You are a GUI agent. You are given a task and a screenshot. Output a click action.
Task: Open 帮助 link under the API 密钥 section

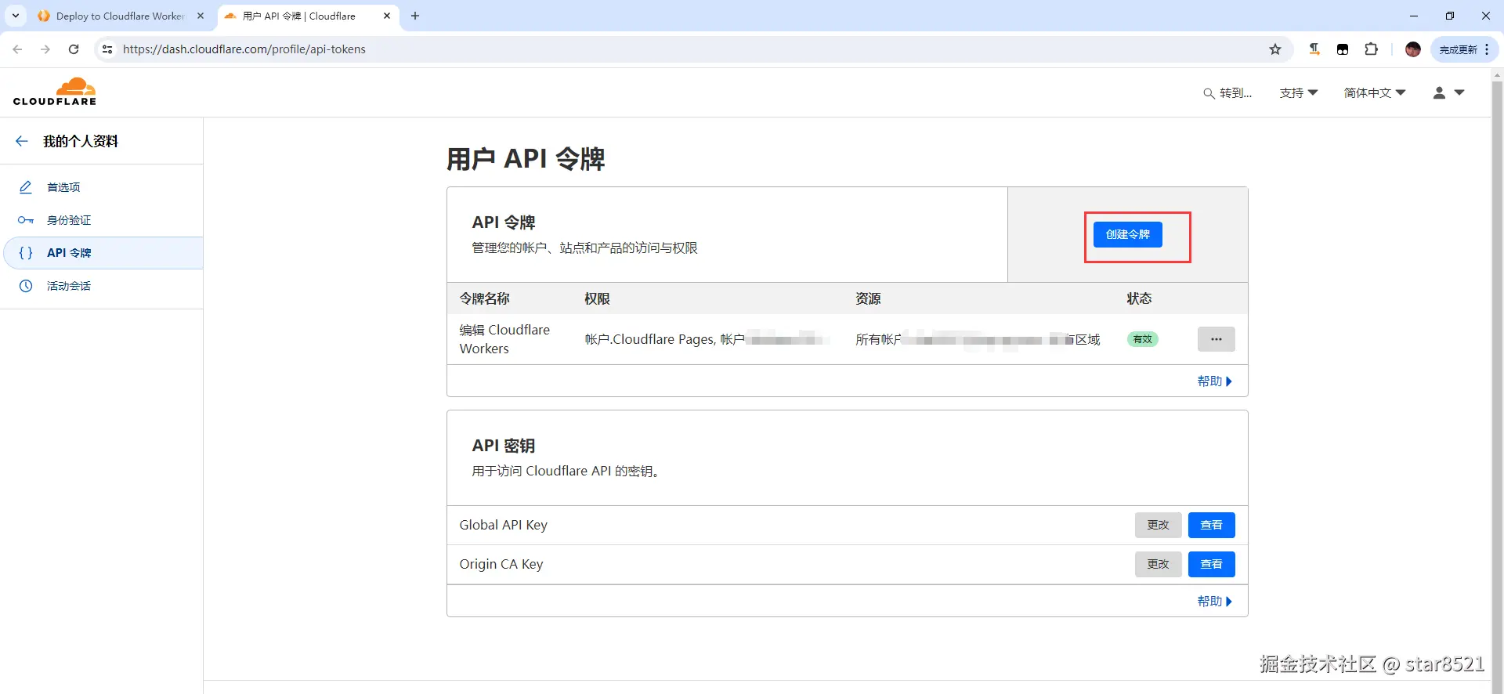(x=1214, y=601)
